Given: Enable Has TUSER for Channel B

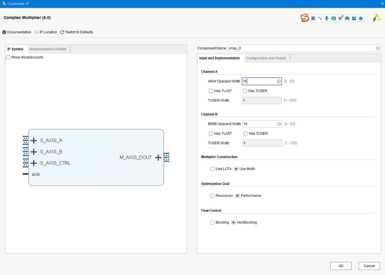Looking at the screenshot, I should 245,134.
